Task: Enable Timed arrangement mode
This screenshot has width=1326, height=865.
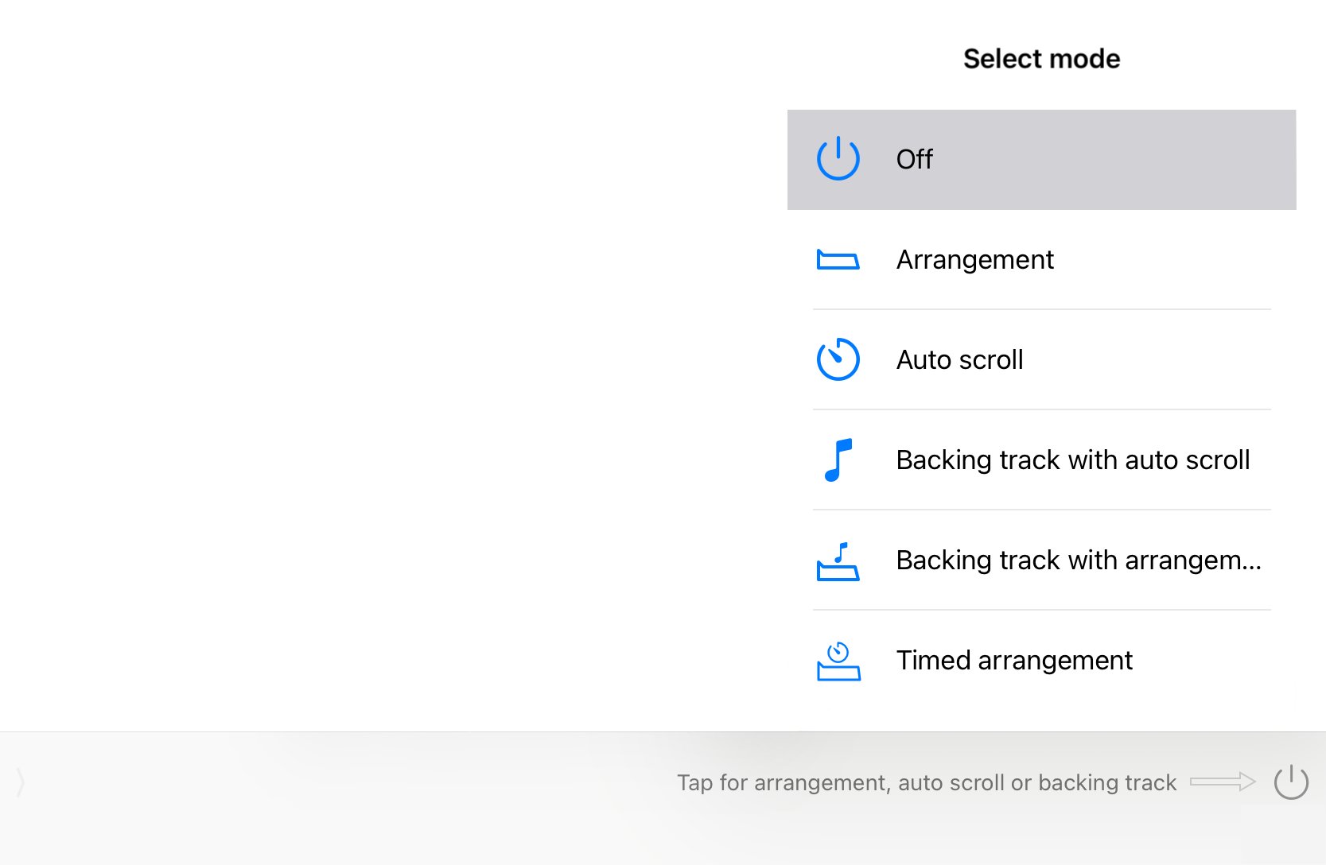Action: pos(1015,660)
